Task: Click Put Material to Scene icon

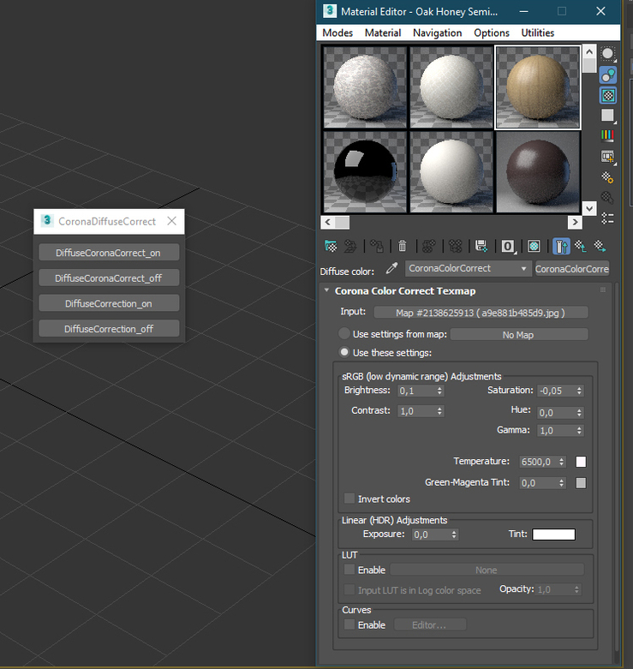Action: click(x=350, y=246)
